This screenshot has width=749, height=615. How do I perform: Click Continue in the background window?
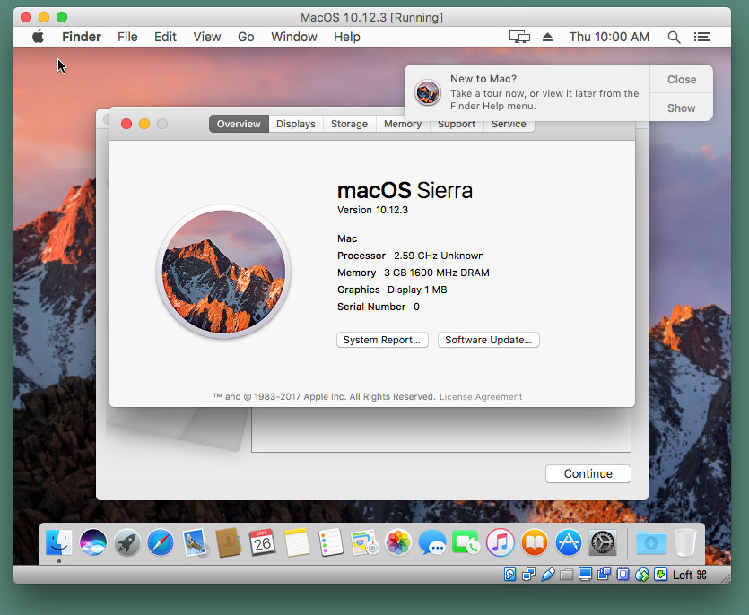tap(588, 473)
